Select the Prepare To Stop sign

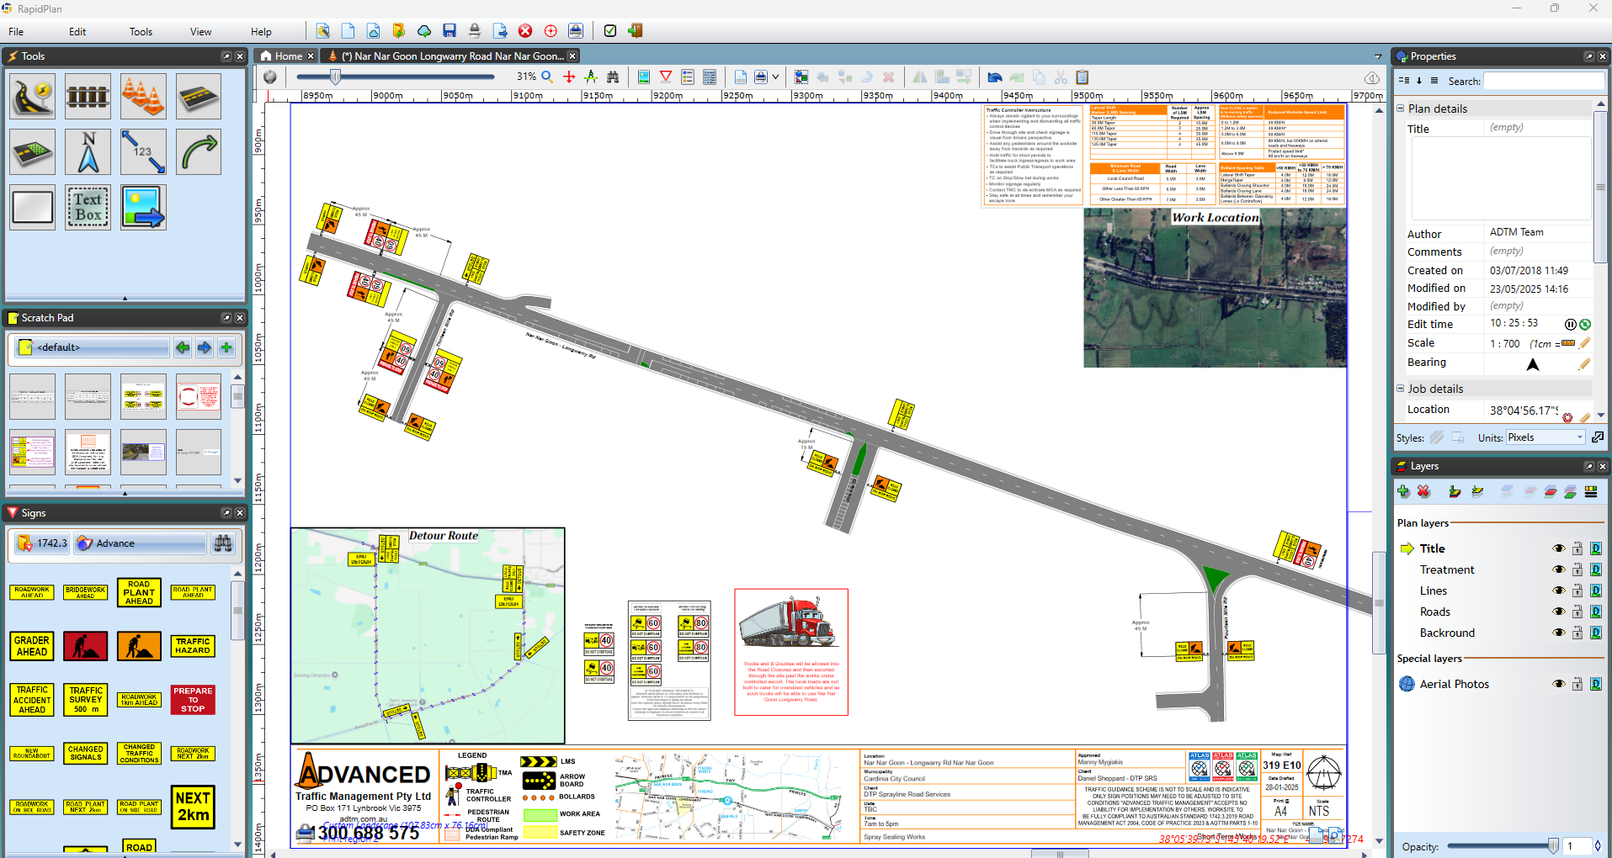[x=193, y=699]
